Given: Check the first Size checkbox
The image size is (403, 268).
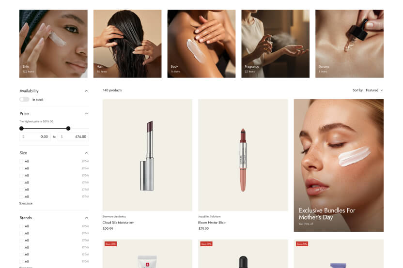Looking at the screenshot, I should point(21,162).
